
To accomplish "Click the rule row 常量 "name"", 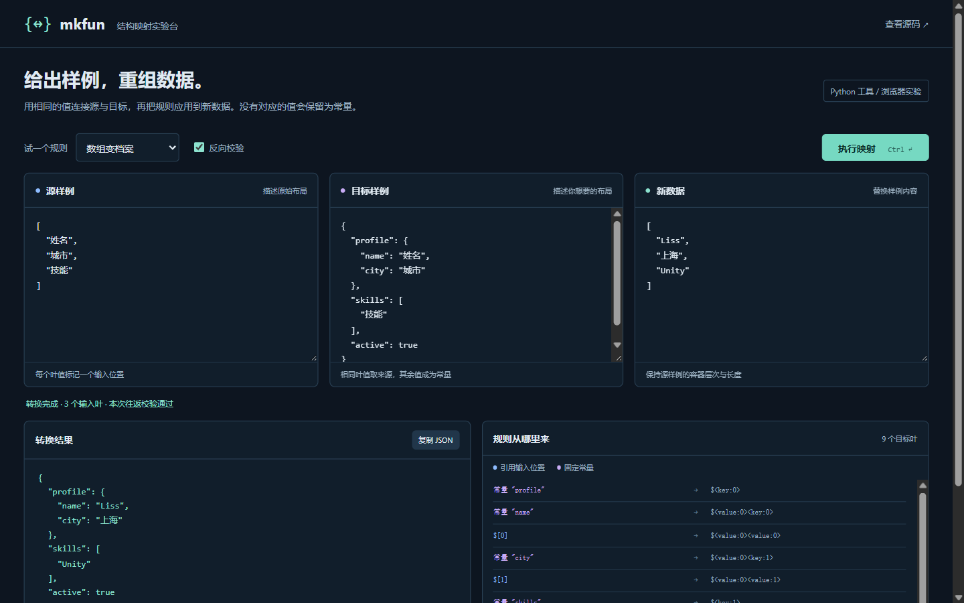I will tap(700, 513).
